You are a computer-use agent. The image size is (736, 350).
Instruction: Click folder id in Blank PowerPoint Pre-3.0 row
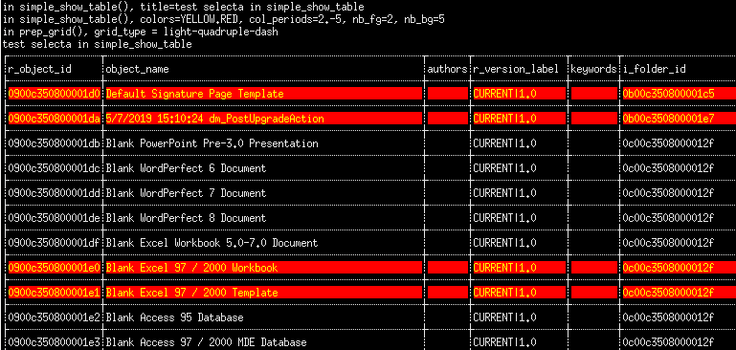669,143
